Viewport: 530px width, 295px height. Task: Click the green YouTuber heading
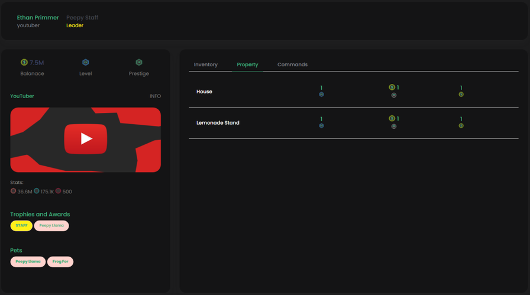[x=22, y=96]
